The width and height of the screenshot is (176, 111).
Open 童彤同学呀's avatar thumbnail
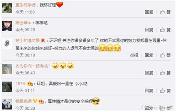click(7, 8)
